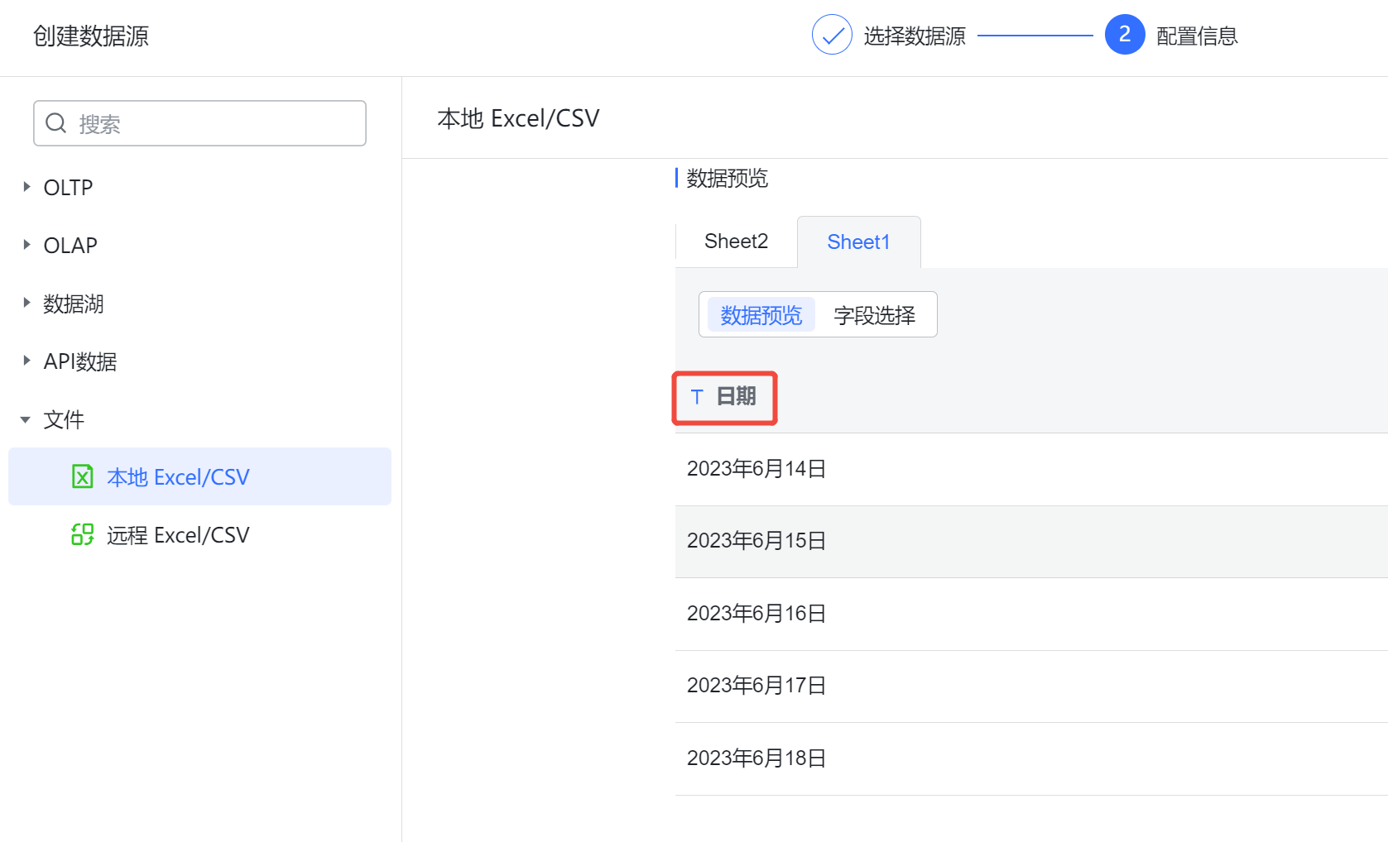Viewport: 1388px width, 842px height.
Task: Expand the API数据 category
Action: coord(26,361)
